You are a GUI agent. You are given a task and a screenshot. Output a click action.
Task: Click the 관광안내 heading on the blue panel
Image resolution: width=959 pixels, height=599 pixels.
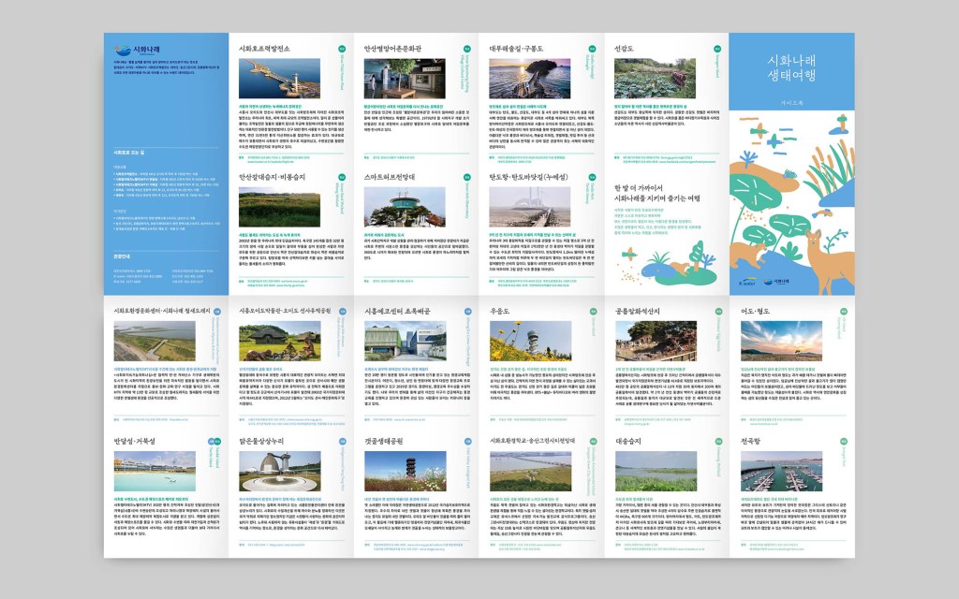(123, 255)
